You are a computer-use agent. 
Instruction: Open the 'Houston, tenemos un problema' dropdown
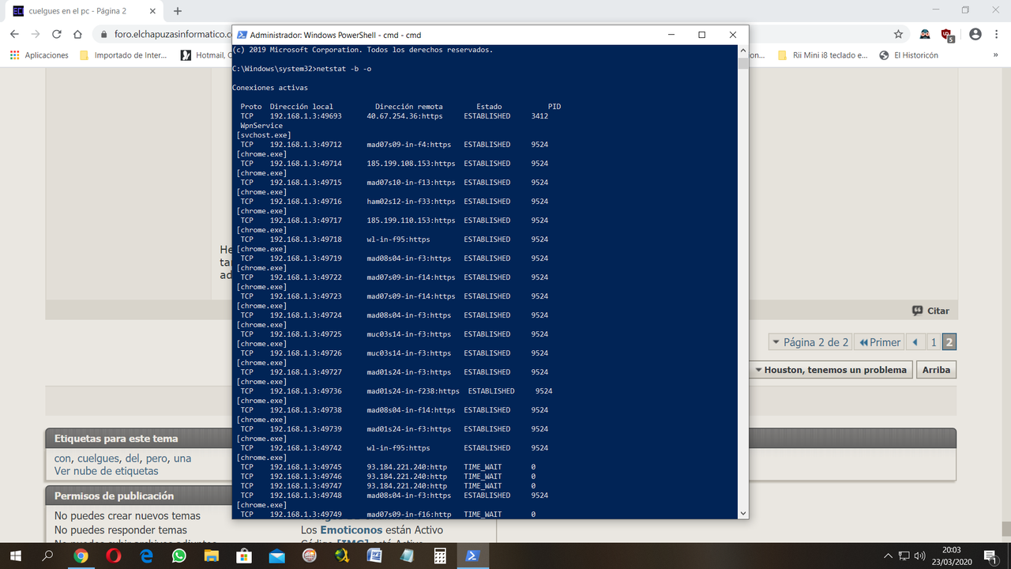pos(830,370)
